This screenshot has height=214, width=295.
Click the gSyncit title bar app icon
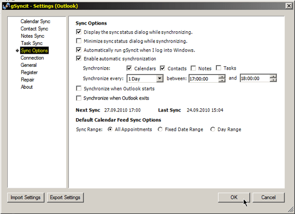pyautogui.click(x=6, y=6)
